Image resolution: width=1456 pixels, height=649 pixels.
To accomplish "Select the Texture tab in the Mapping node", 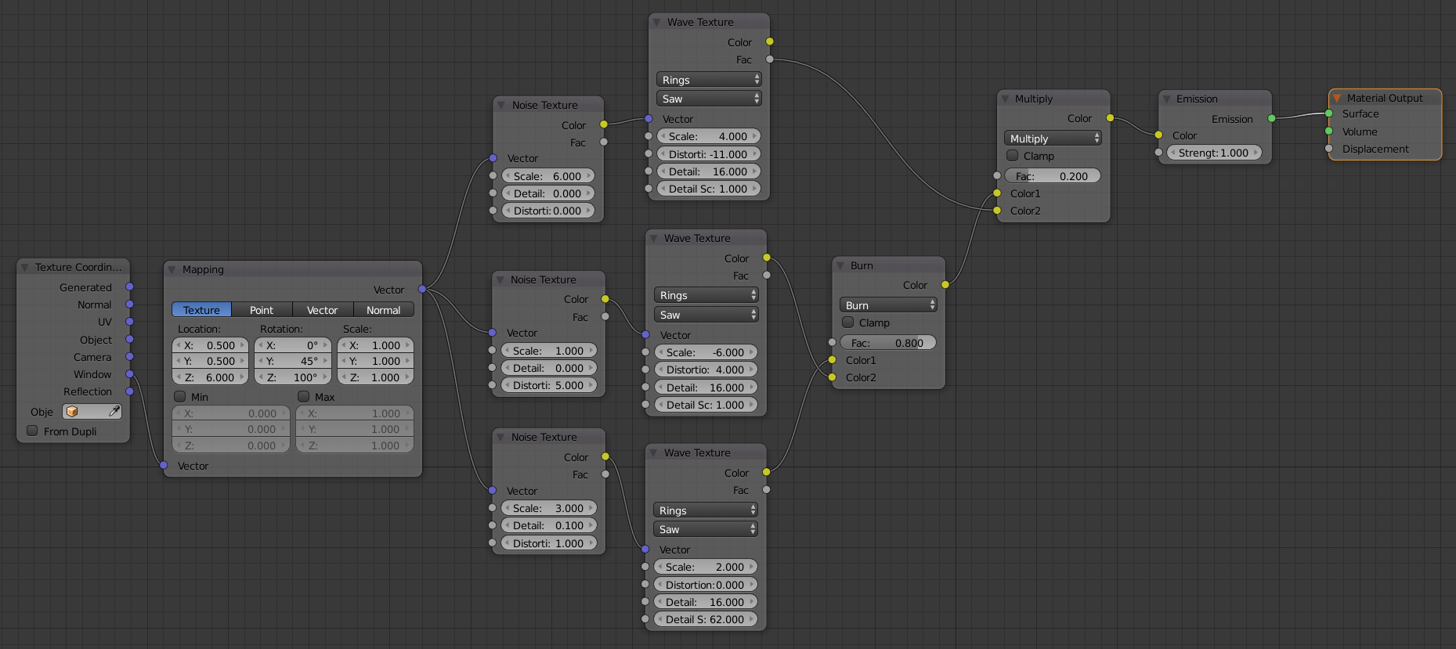I will [201, 310].
